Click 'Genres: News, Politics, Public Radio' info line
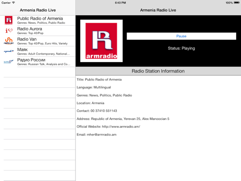The width and height of the screenshot is (241, 181). [x=104, y=95]
